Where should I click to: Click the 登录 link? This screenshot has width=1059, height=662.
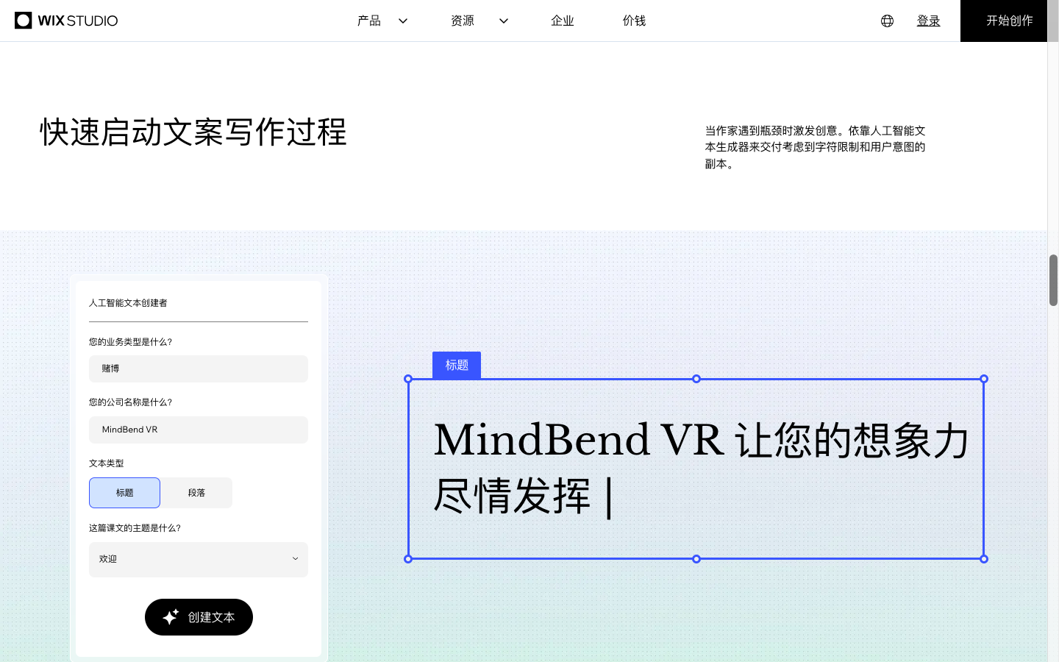click(928, 21)
